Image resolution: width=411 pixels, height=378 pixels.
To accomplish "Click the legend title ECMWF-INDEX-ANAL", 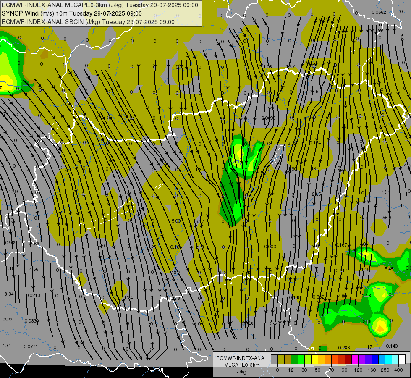I will tap(242, 358).
